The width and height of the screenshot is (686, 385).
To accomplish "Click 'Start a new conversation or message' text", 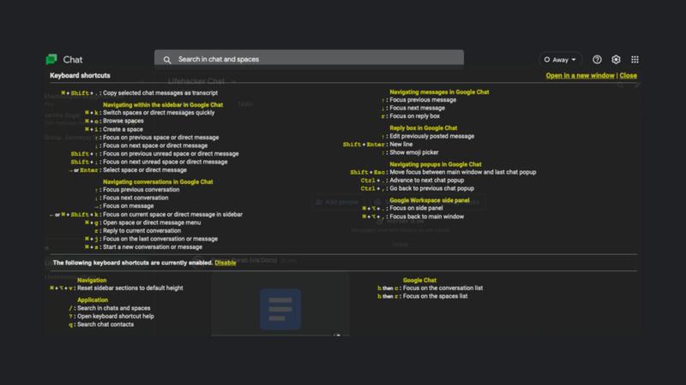I will 153,247.
